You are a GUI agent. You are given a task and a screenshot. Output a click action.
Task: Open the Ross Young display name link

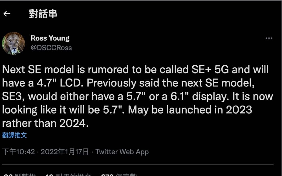(50, 38)
